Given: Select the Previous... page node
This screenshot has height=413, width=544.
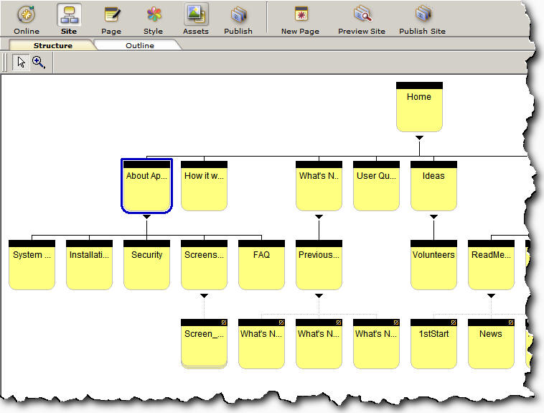Looking at the screenshot, I should 319,265.
